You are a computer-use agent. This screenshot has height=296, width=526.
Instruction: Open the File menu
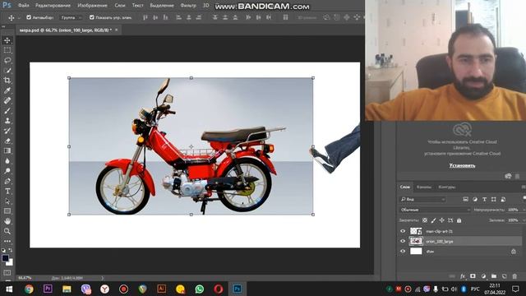(x=24, y=6)
